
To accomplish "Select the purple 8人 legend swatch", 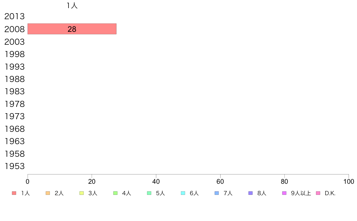I will (251, 193).
